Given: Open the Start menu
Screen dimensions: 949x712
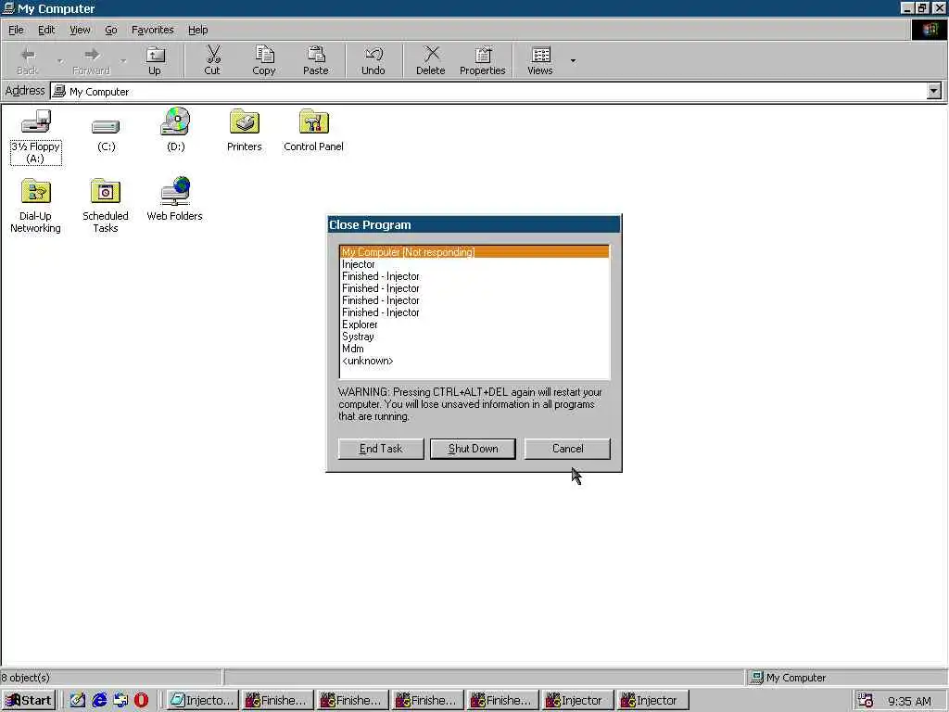Looking at the screenshot, I should [29, 701].
